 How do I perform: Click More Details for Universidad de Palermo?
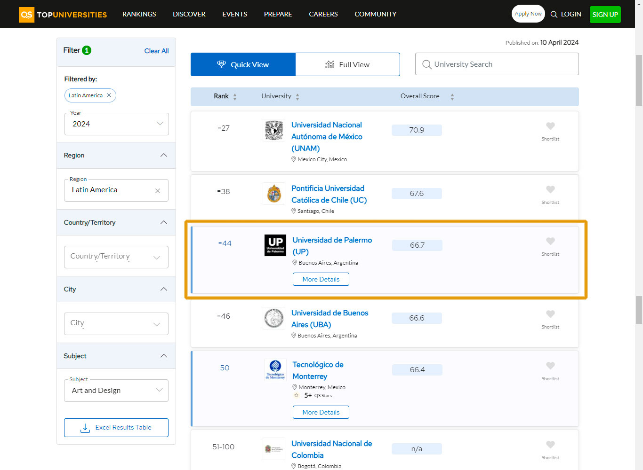click(x=321, y=279)
